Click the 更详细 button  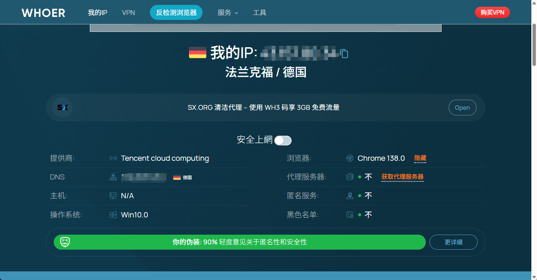tap(454, 242)
